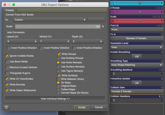Toggle Enable Smoothing Off button
165x115 pixels.
pos(137,57)
